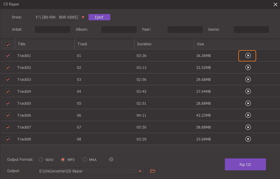The width and height of the screenshot is (280, 179).
Task: Click the 04:11 duration cell
Action: coord(141,115)
